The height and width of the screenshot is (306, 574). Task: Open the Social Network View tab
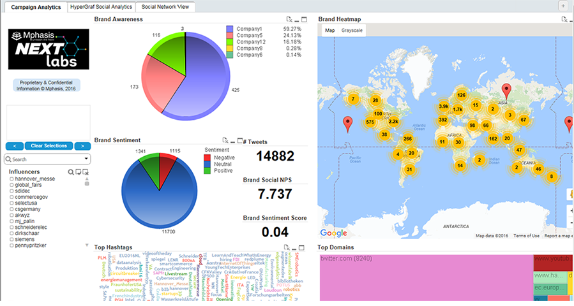(165, 7)
